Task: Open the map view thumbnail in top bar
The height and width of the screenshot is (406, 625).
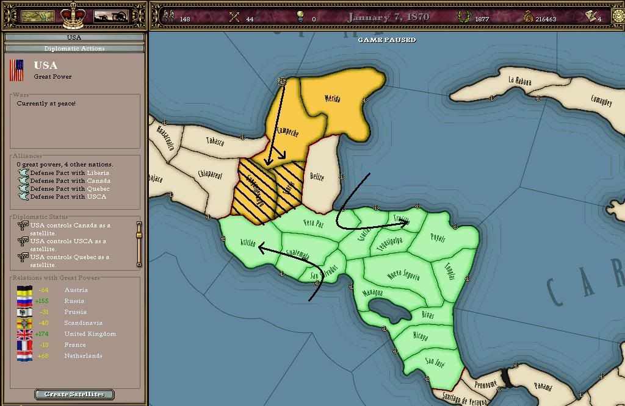Action: tap(38, 16)
